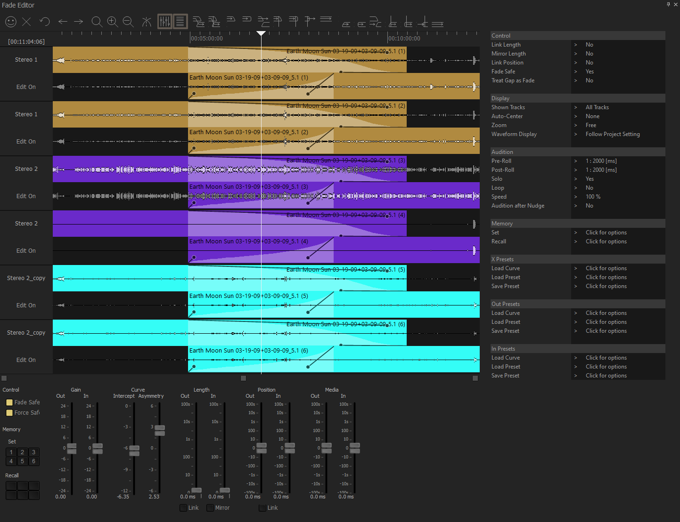Open the Waveform Display setting chevron
Screen dimensions: 680x522
click(575, 134)
